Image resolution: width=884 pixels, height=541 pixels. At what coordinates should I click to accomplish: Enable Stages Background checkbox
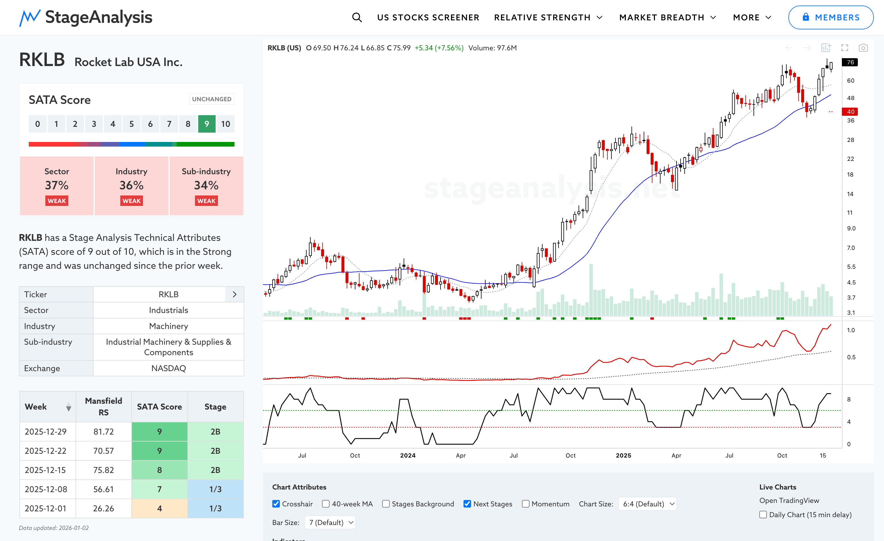(x=386, y=504)
